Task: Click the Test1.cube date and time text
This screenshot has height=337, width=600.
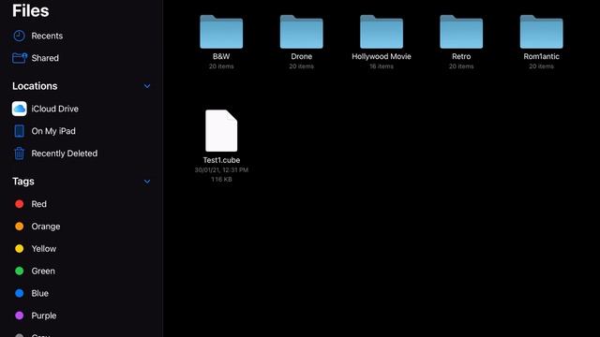Action: pos(221,170)
